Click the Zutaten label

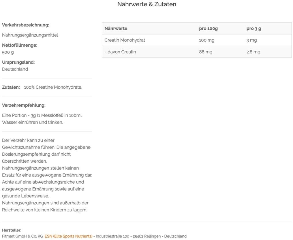coord(11,87)
